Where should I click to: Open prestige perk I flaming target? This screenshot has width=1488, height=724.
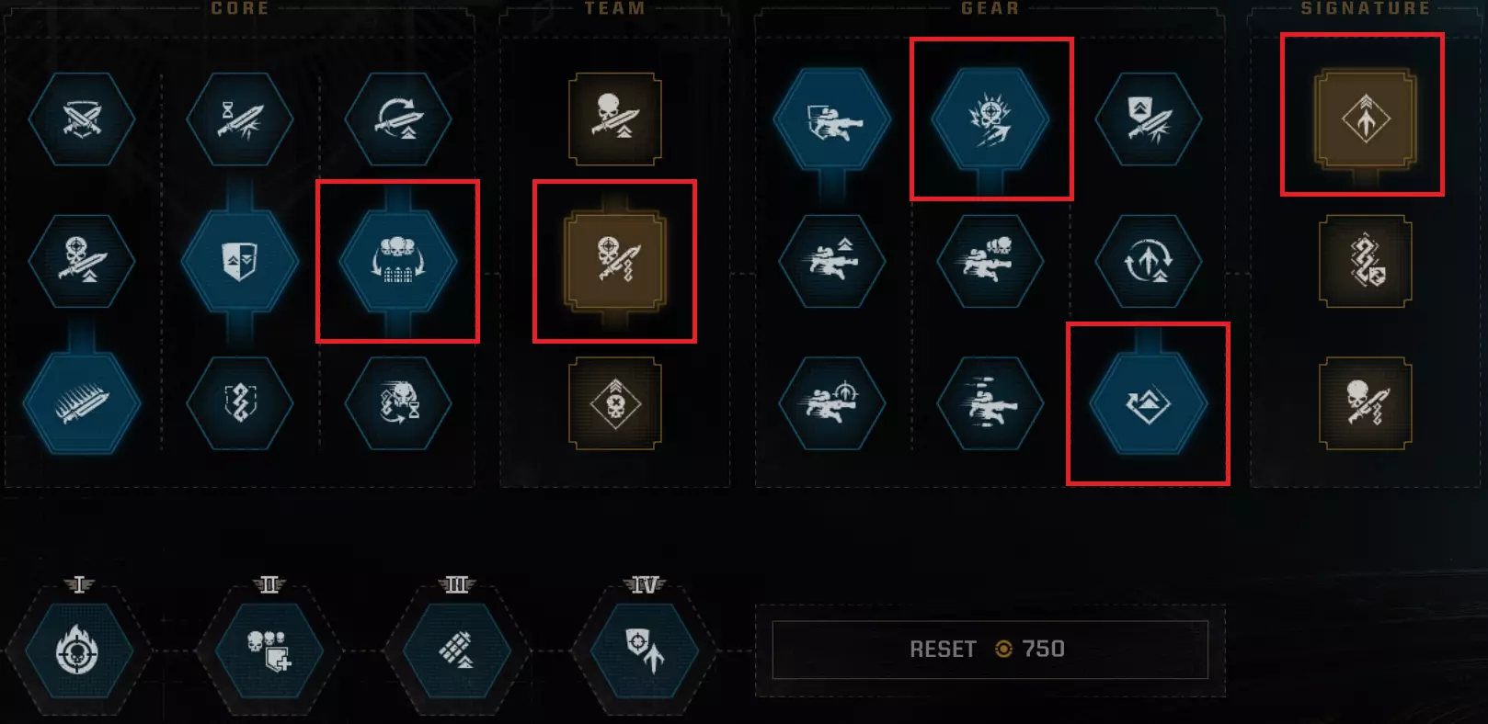(x=78, y=650)
